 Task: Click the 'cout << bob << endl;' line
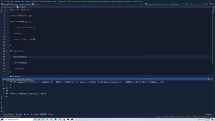point(25,39)
